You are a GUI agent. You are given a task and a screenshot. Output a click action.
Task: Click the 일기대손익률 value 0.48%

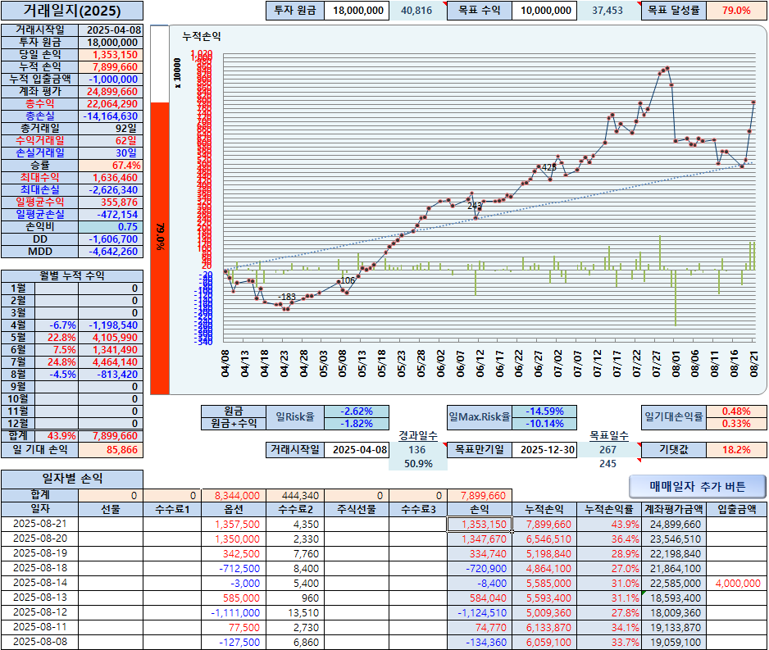(737, 411)
